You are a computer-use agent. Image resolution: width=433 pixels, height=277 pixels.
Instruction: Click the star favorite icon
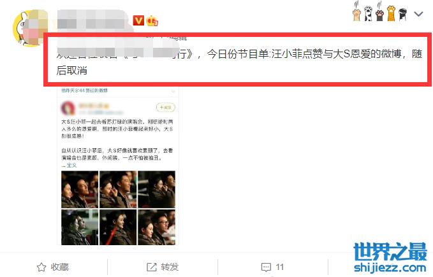point(41,267)
